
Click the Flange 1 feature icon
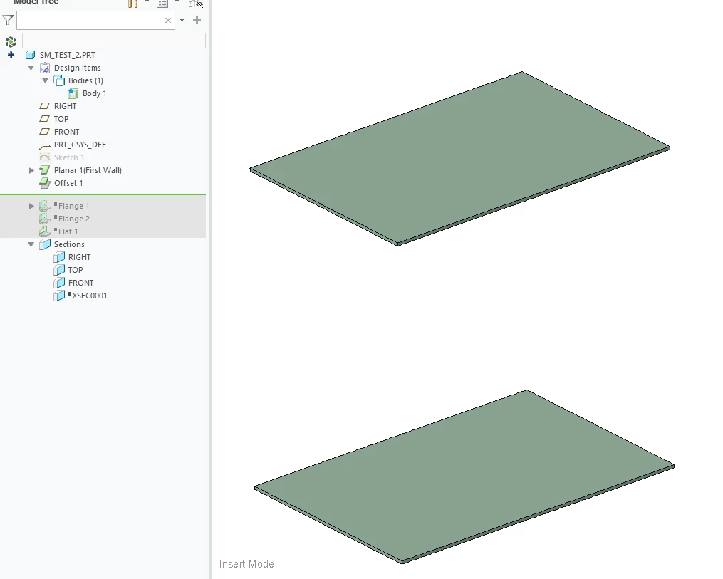point(45,206)
